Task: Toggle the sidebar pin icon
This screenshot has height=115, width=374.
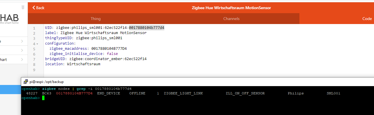Action: 23,7
